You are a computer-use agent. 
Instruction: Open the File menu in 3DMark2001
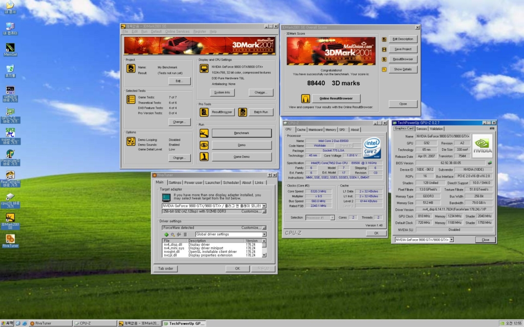pos(125,31)
